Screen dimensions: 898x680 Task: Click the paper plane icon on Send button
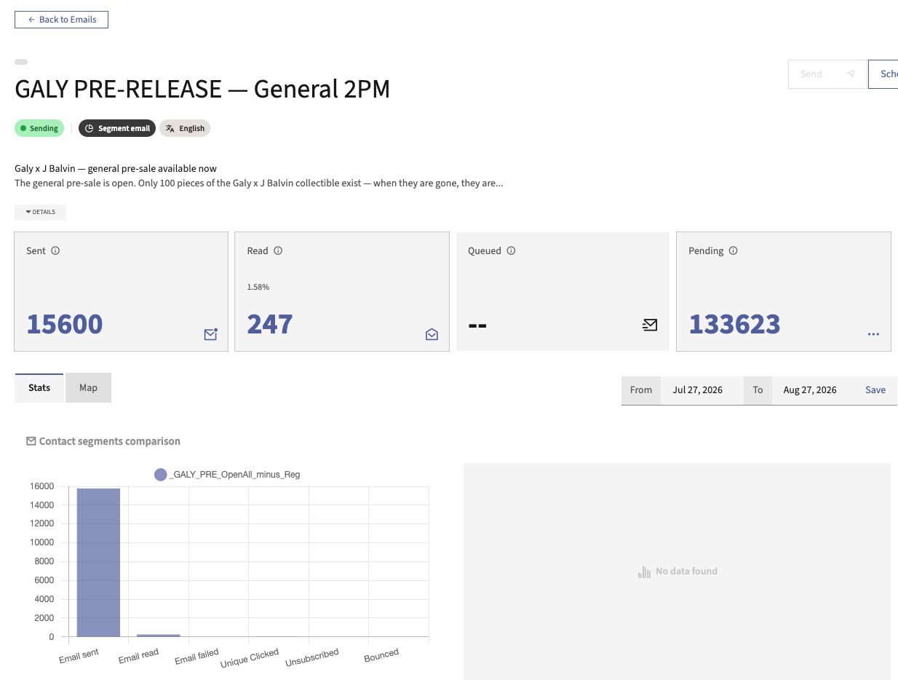(x=851, y=74)
